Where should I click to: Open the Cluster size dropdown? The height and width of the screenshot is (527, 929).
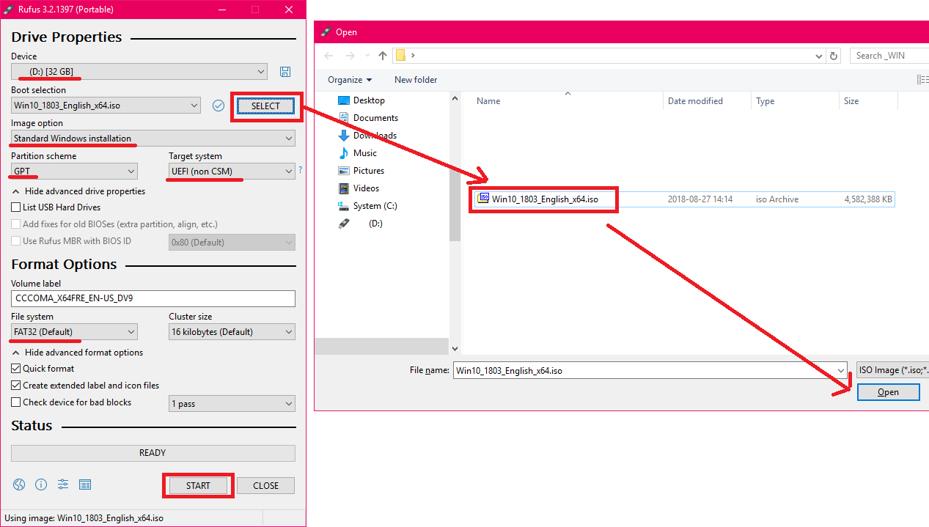click(x=232, y=332)
